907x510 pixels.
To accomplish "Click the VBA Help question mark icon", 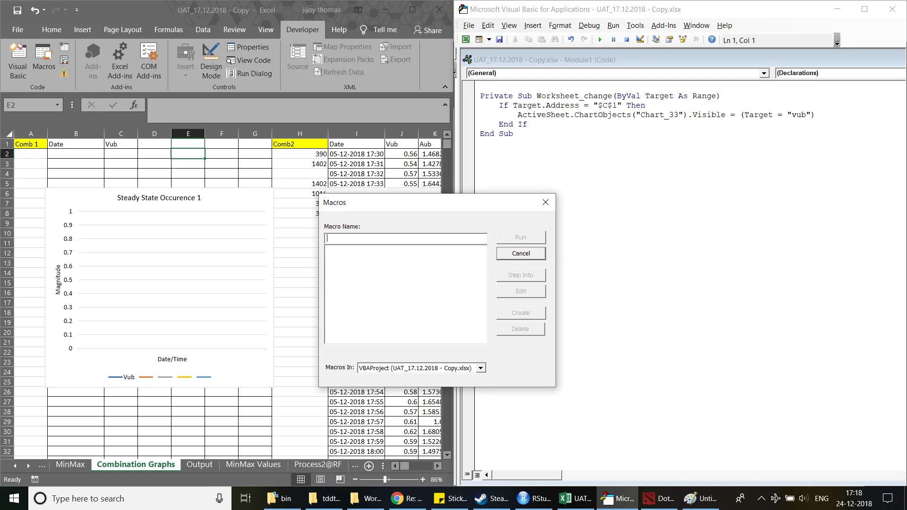I will [x=712, y=40].
